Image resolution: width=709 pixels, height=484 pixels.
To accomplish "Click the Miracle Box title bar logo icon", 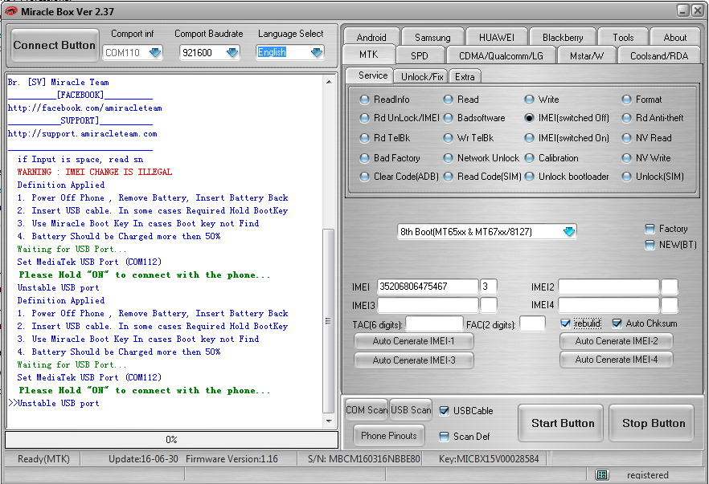I will tap(11, 11).
